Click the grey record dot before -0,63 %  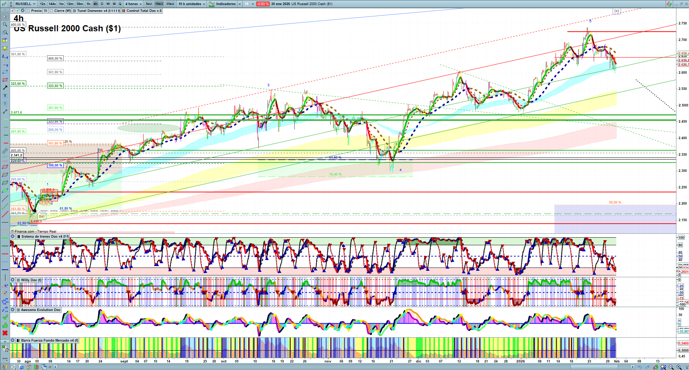tap(253, 4)
